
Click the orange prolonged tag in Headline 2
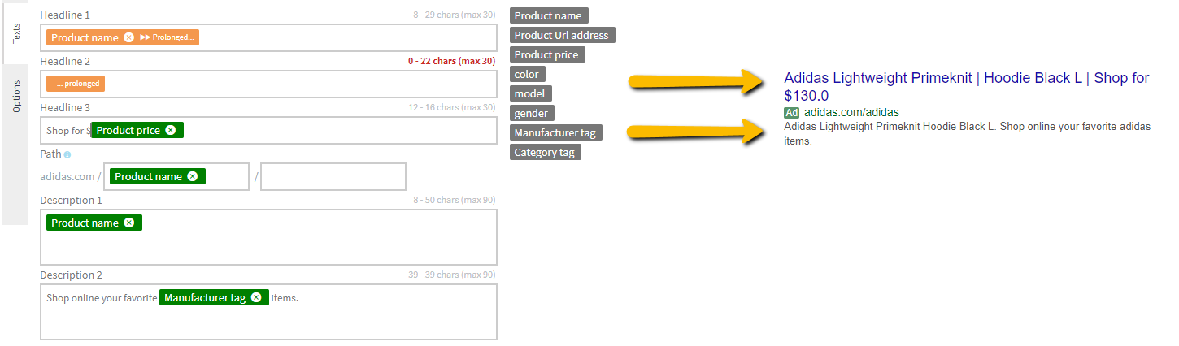[76, 84]
